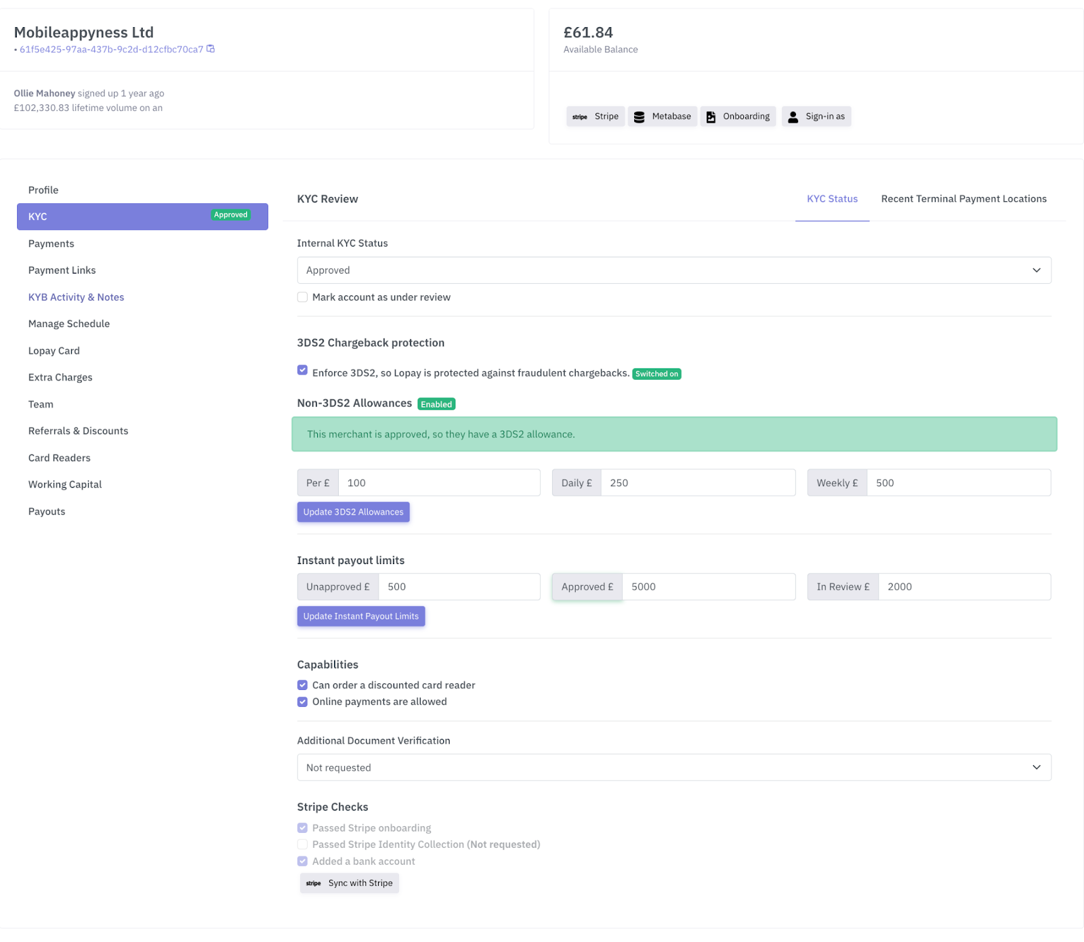
Task: Disable Online payments are allowed checkbox
Action: pyautogui.click(x=303, y=702)
